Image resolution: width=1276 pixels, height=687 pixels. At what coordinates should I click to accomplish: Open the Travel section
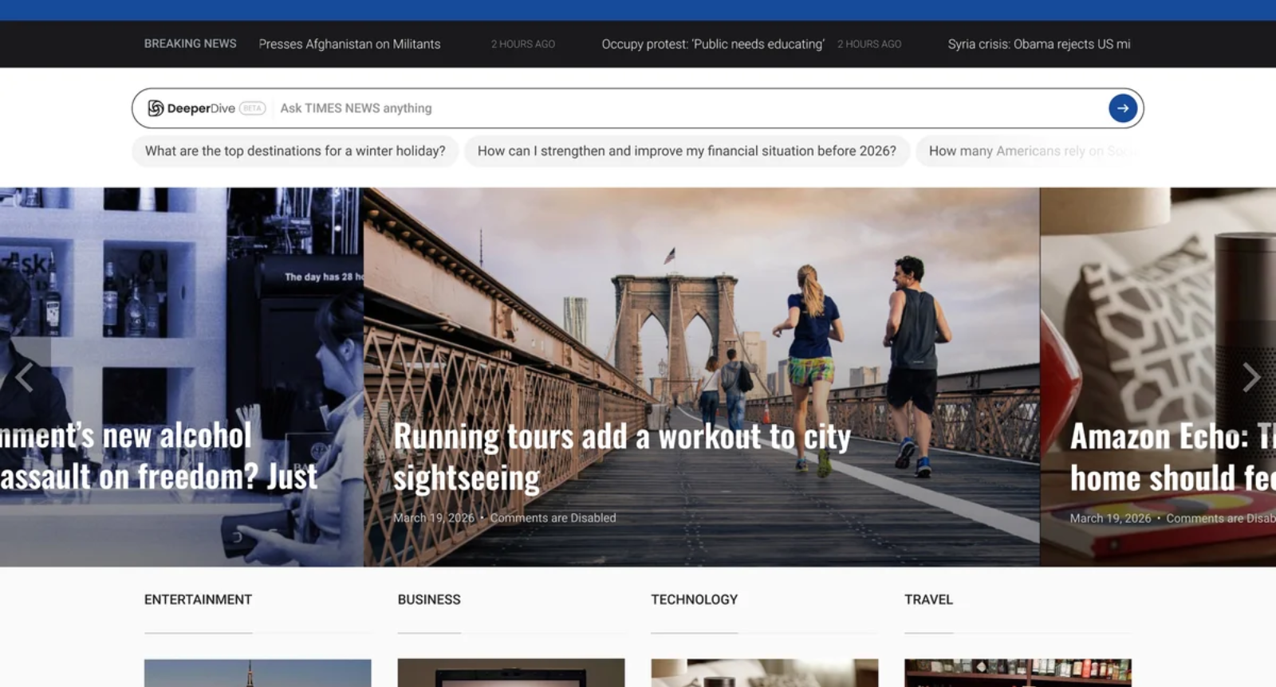[x=928, y=599]
